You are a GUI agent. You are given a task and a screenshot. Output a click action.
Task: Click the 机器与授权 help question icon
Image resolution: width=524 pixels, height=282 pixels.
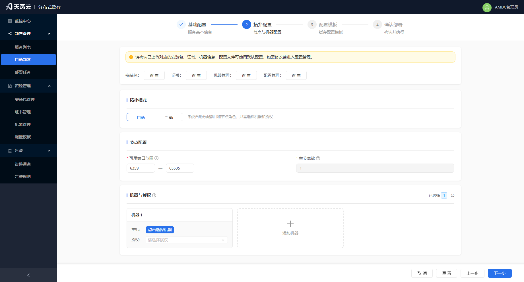tap(154, 195)
